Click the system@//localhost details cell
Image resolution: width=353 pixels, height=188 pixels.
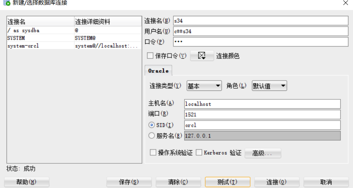pos(108,45)
